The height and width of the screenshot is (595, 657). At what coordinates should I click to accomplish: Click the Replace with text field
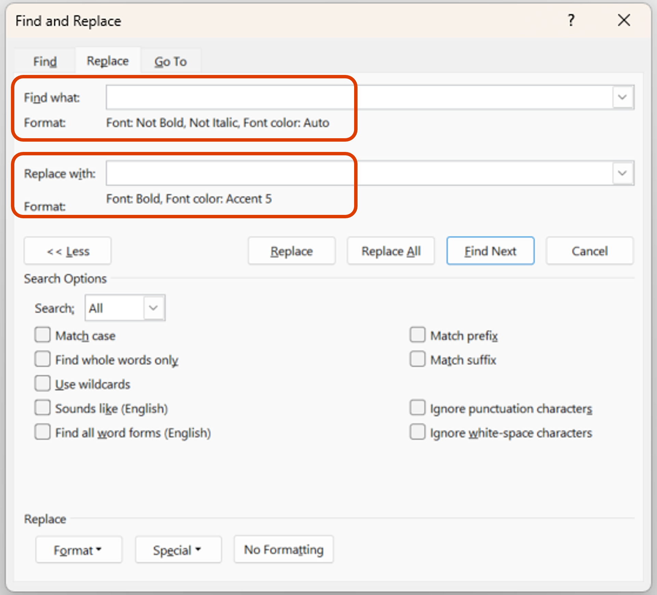pos(359,173)
